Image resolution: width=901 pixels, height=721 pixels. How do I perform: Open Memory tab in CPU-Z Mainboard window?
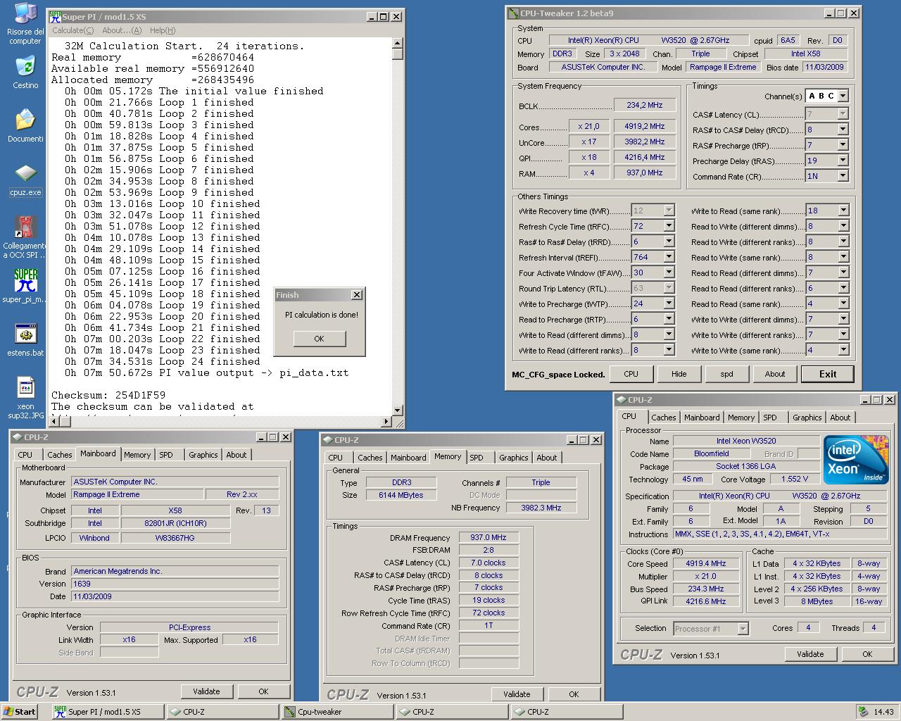coord(137,455)
